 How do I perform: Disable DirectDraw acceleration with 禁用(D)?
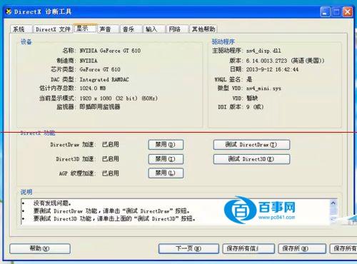(166, 145)
